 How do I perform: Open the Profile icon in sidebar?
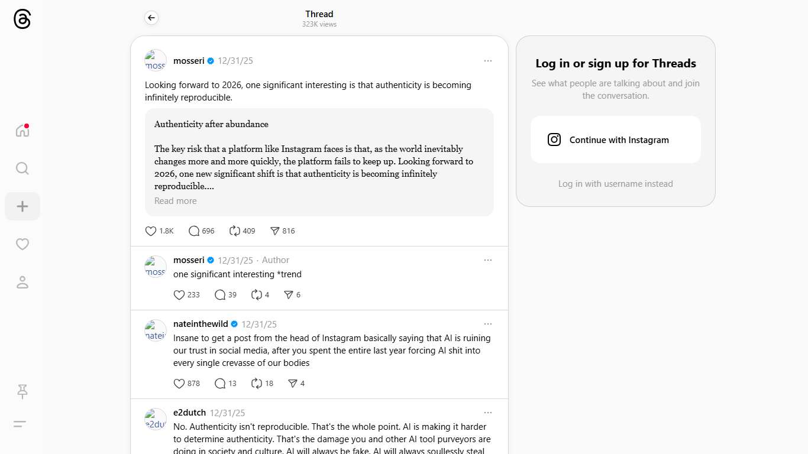tap(22, 282)
